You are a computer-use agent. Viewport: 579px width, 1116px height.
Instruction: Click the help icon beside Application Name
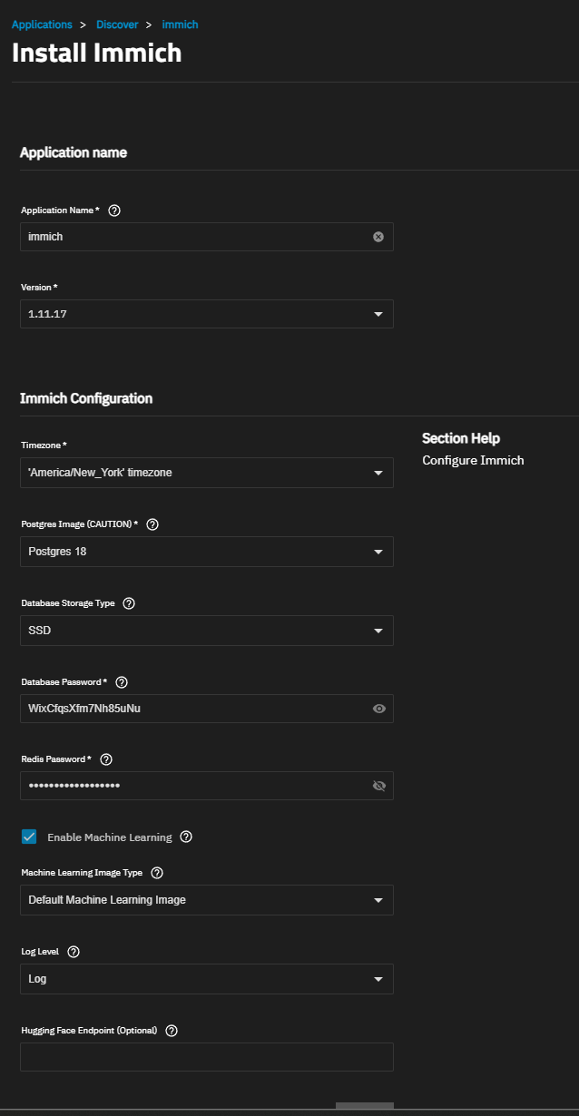(x=113, y=210)
